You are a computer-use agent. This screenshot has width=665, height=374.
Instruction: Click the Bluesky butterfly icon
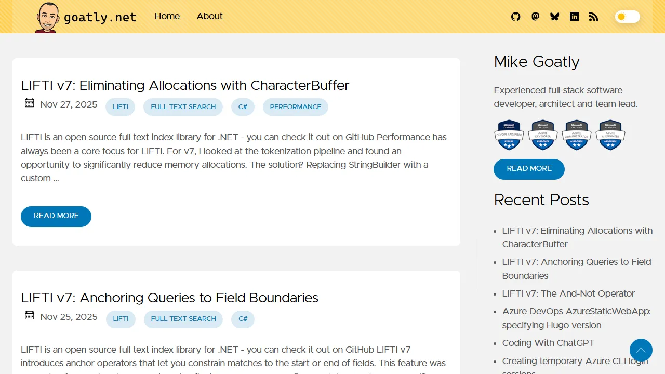pyautogui.click(x=554, y=17)
